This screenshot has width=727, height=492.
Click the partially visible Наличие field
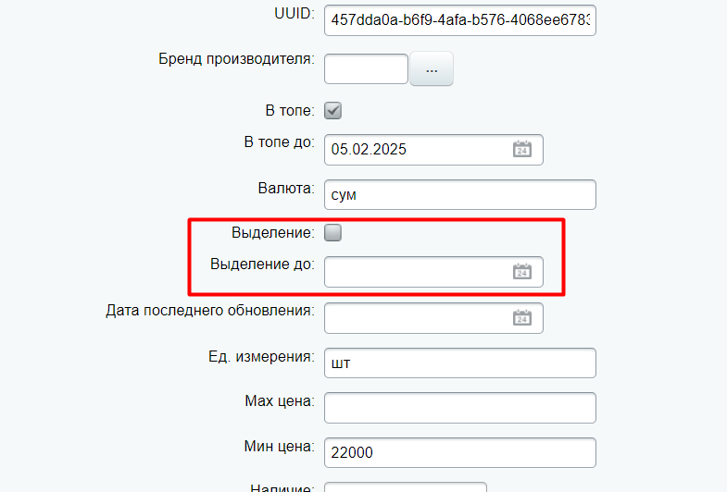[406, 486]
